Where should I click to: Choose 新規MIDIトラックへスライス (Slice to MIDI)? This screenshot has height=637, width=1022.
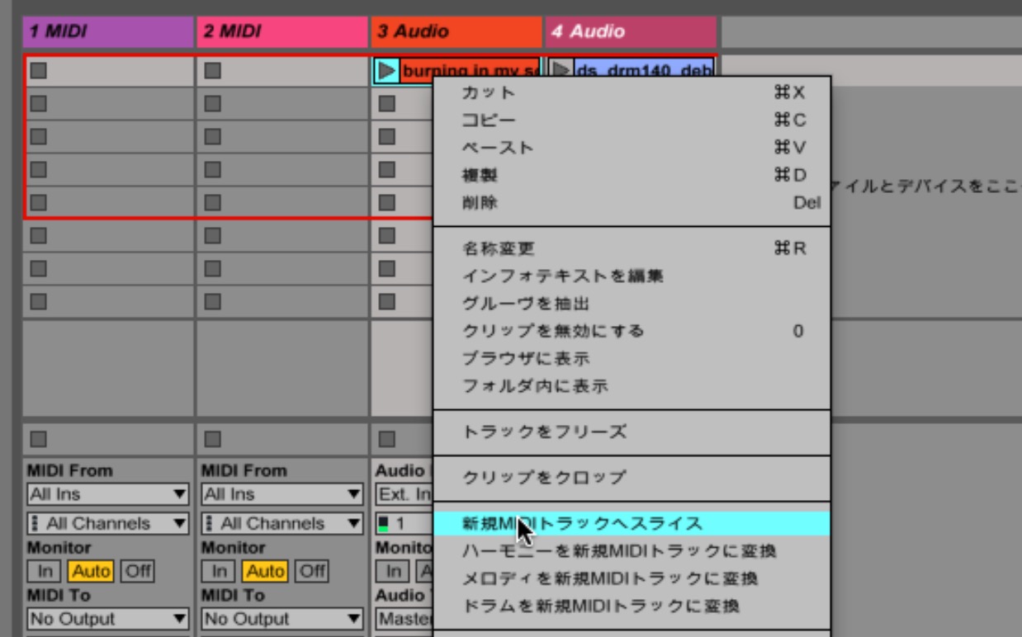click(x=632, y=523)
